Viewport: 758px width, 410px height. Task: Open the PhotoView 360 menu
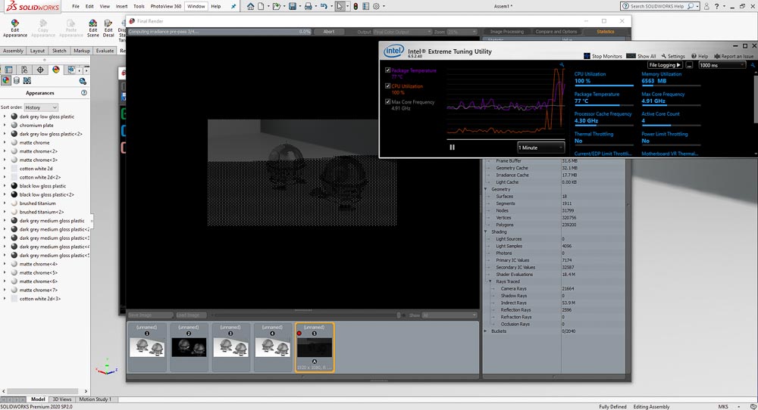(x=167, y=6)
